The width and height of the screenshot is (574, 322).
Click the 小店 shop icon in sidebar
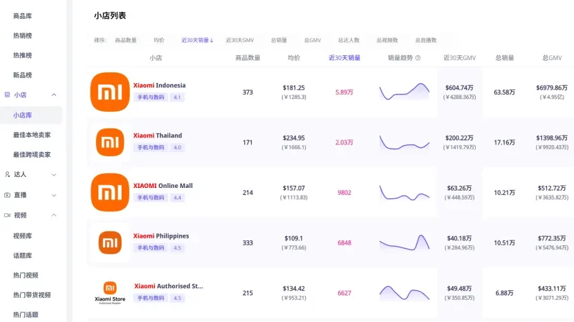pyautogui.click(x=8, y=95)
